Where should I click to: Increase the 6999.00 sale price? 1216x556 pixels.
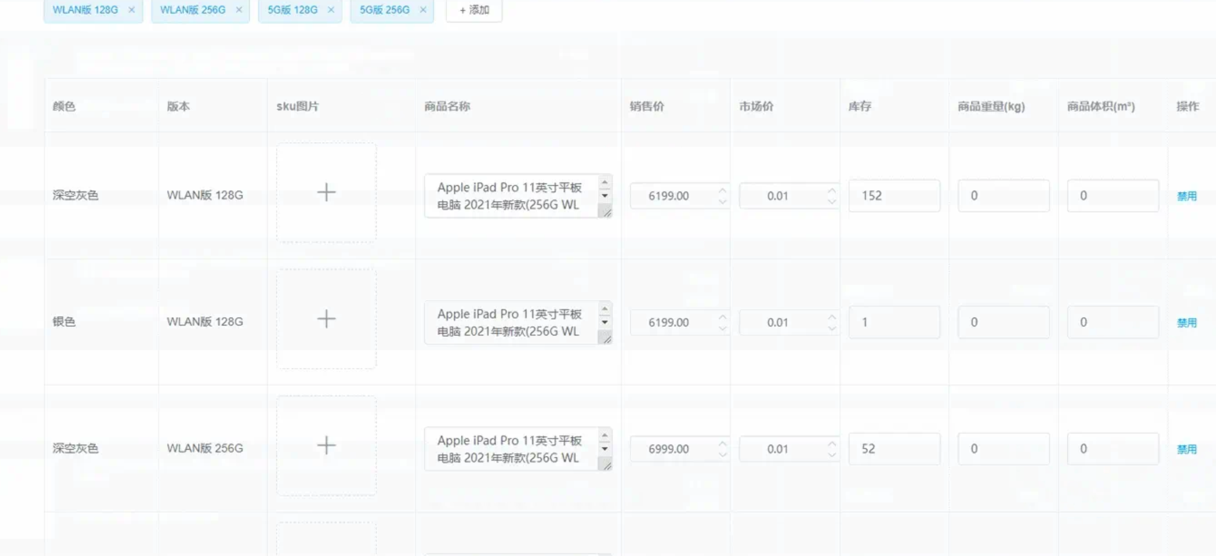[x=723, y=443]
